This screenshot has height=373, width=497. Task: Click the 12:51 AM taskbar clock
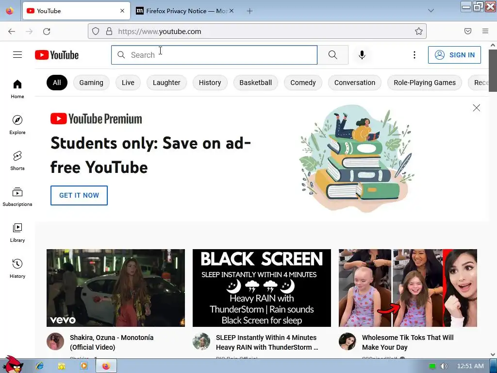pos(470,366)
